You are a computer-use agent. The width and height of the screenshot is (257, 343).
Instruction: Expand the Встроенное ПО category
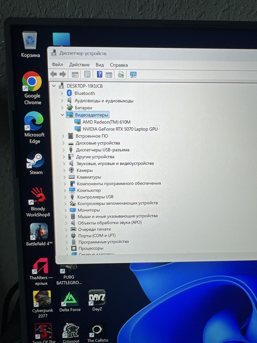pos(63,136)
